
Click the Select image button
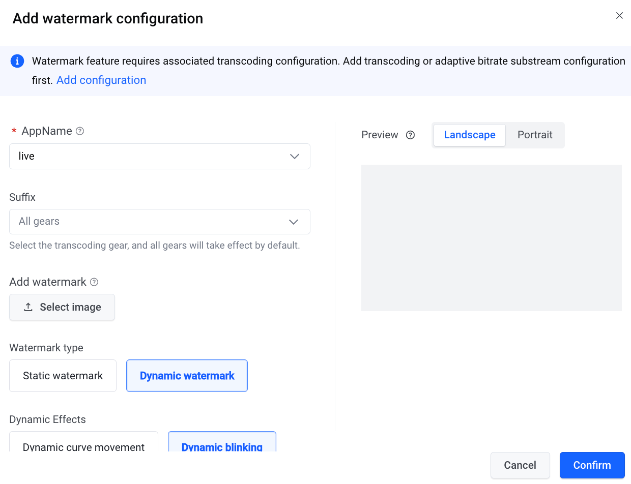coord(62,307)
